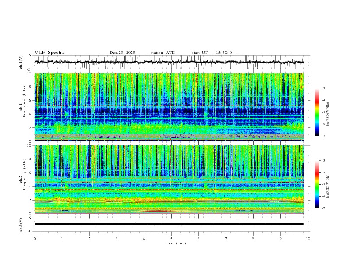Screen dimensions: 347x268
Task: Click the "ch.1(V)" waveform axis label
Action: click(x=21, y=62)
